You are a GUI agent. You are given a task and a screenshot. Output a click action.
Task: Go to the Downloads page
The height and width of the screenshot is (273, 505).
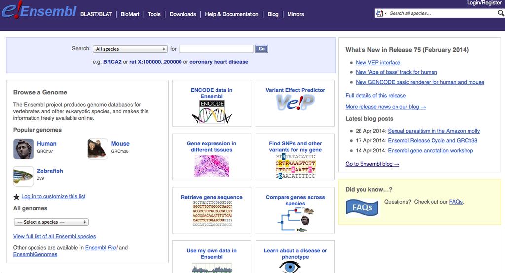point(182,14)
